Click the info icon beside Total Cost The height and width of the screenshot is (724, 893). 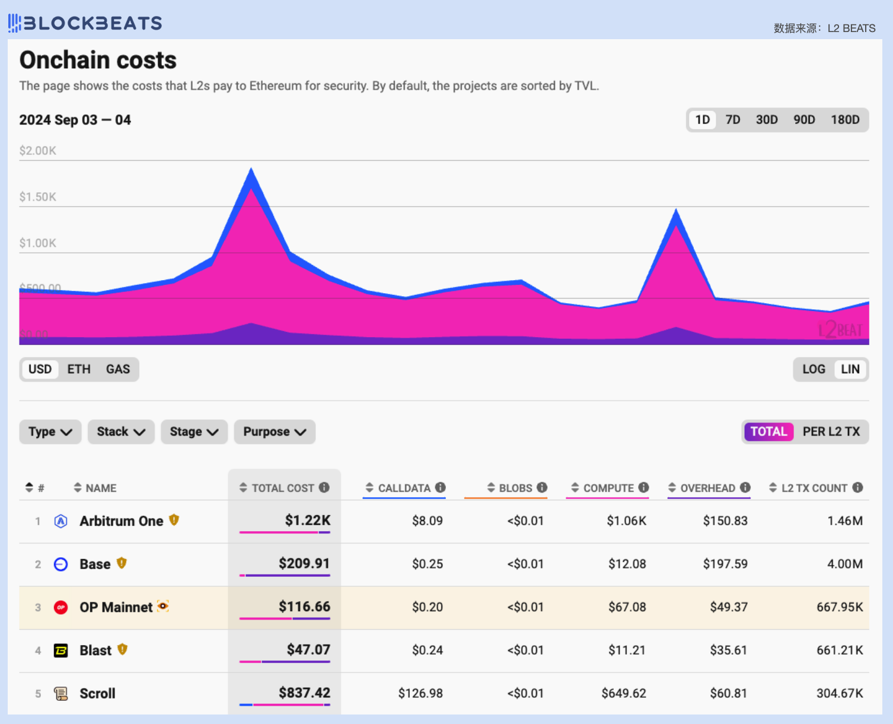[x=324, y=487]
